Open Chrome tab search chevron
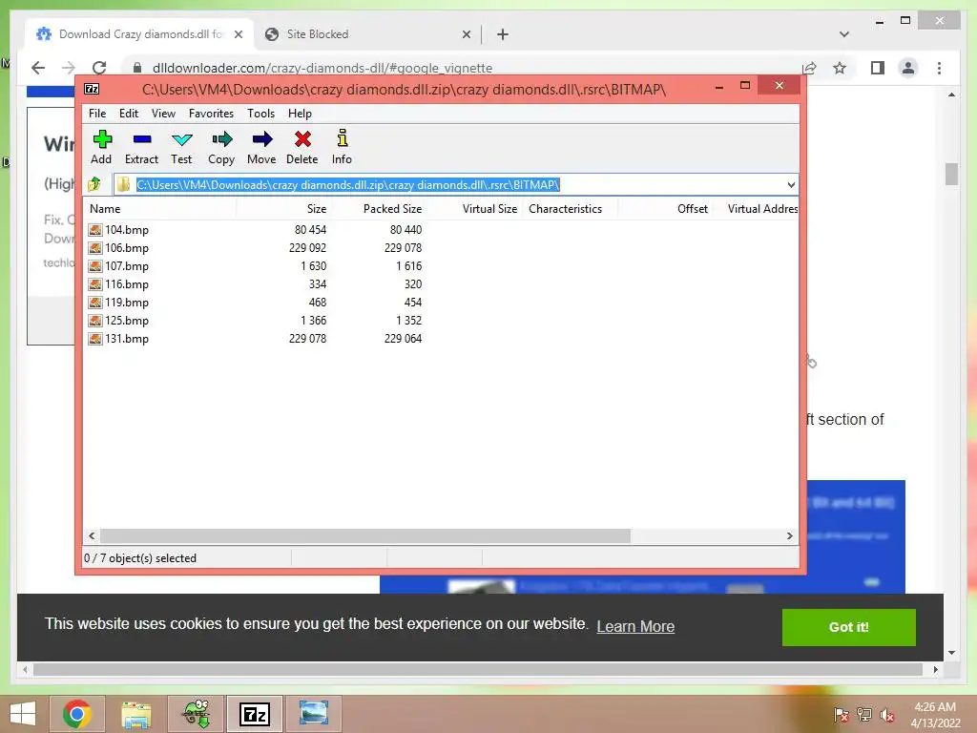977x733 pixels. coord(844,34)
